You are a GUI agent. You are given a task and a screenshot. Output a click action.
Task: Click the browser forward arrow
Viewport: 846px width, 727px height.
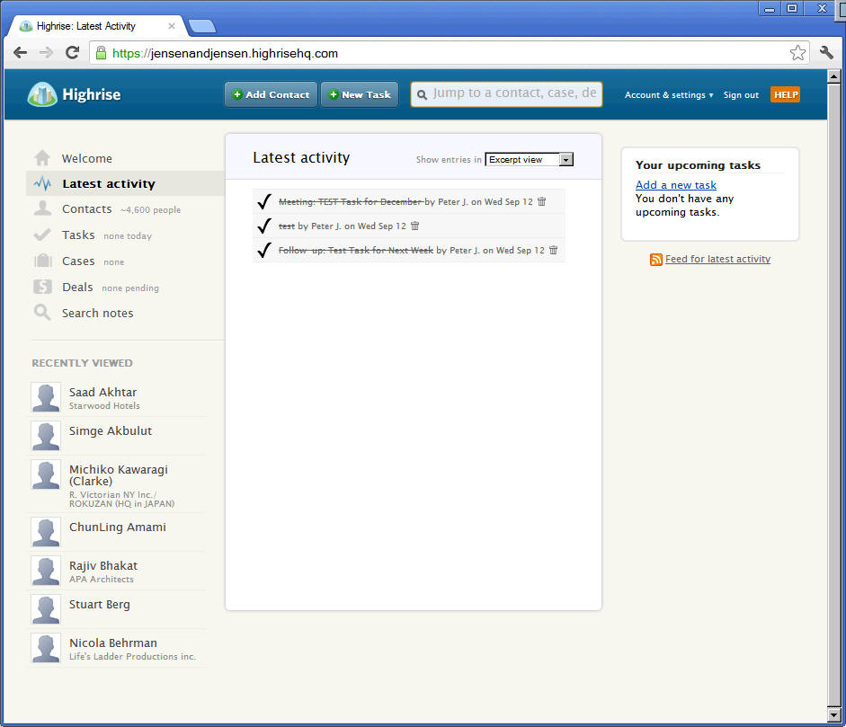tap(47, 53)
